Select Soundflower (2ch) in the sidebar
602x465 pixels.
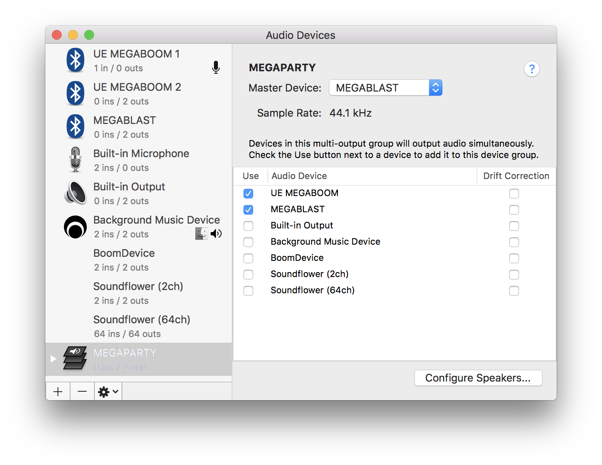point(139,293)
